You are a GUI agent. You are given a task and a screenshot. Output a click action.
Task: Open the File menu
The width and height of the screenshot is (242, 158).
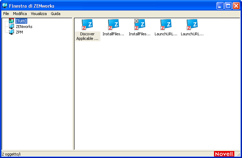6,14
